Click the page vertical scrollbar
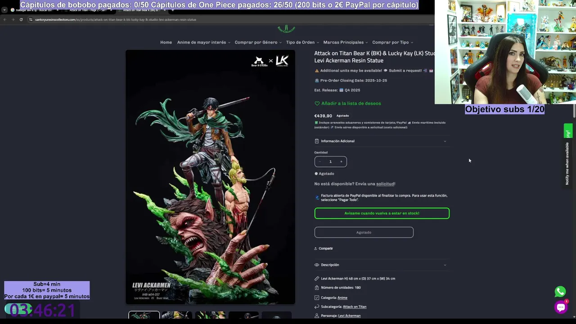Screen dimensions: 576x324 574,110
